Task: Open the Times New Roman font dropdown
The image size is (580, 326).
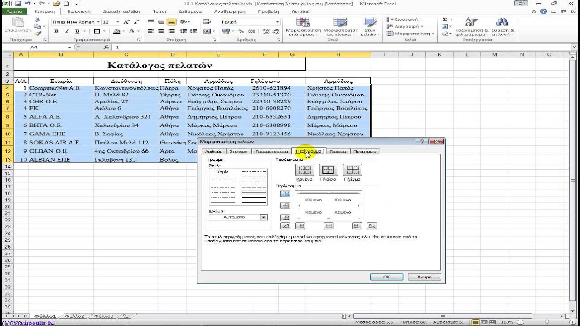Action: click(x=98, y=22)
